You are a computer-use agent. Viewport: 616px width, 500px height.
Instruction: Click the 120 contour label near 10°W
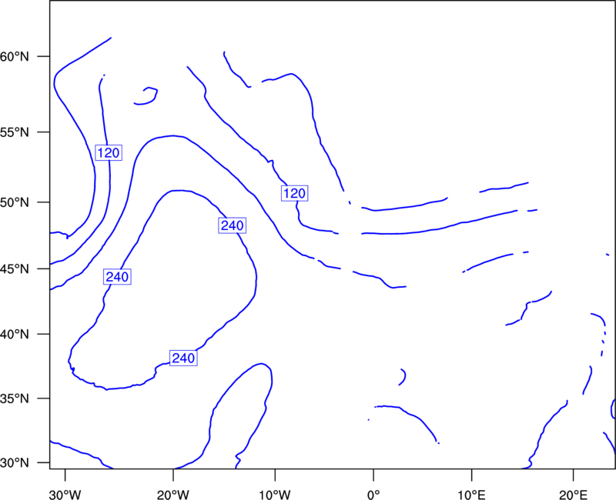point(295,193)
